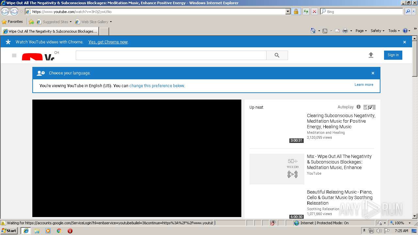Open the YouTube hamburger guide menu
This screenshot has width=418, height=235.
[x=14, y=55]
